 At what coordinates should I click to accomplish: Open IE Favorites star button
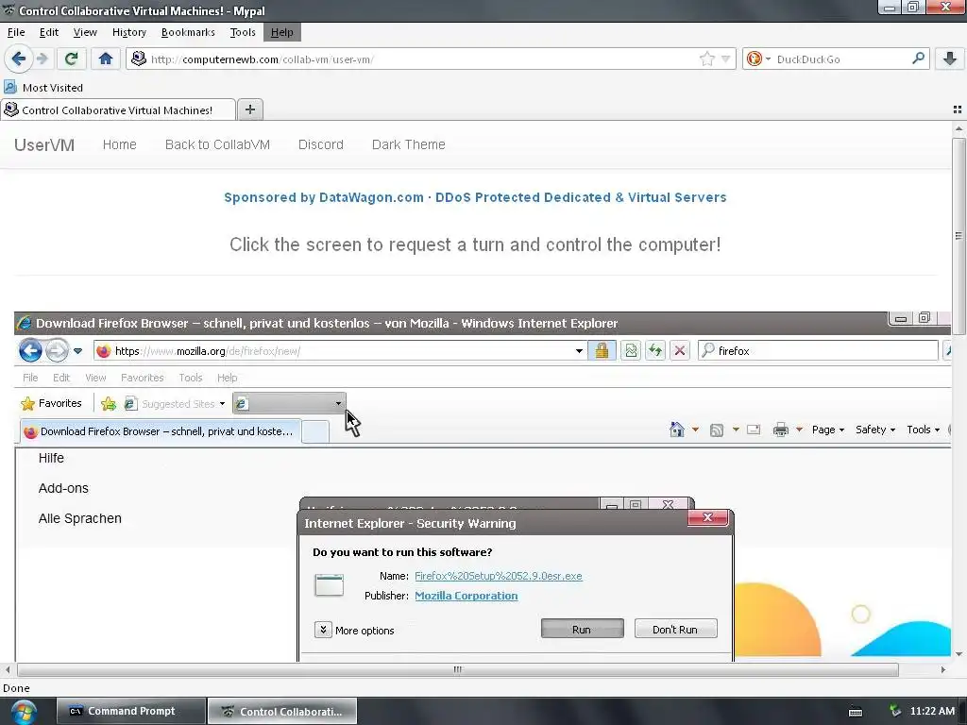coord(51,403)
